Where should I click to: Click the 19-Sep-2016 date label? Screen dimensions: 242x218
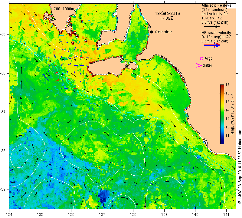168,13
